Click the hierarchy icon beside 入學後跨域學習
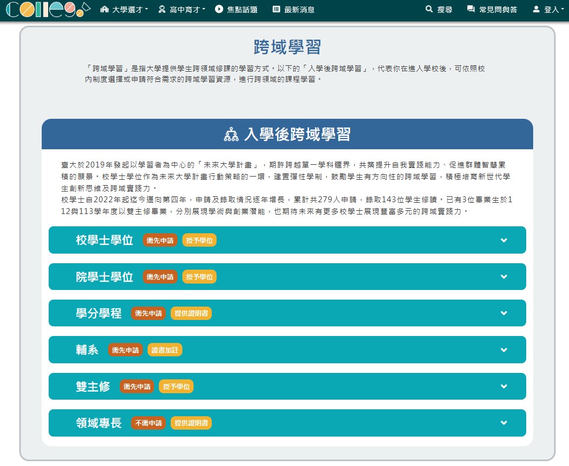 pos(231,134)
